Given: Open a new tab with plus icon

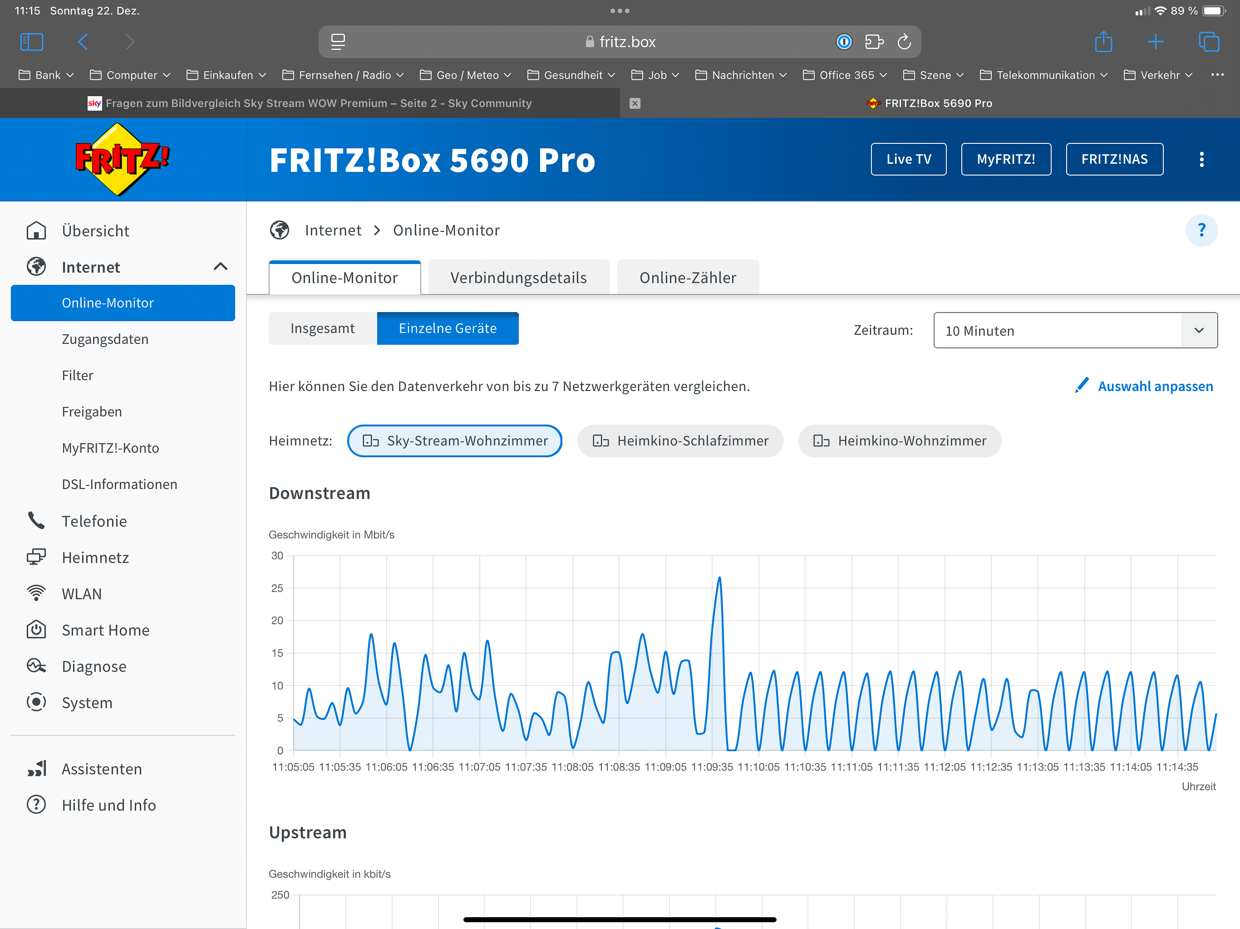Looking at the screenshot, I should [x=1156, y=42].
